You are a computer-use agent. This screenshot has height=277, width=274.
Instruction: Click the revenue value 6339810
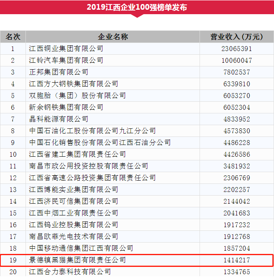236,84
